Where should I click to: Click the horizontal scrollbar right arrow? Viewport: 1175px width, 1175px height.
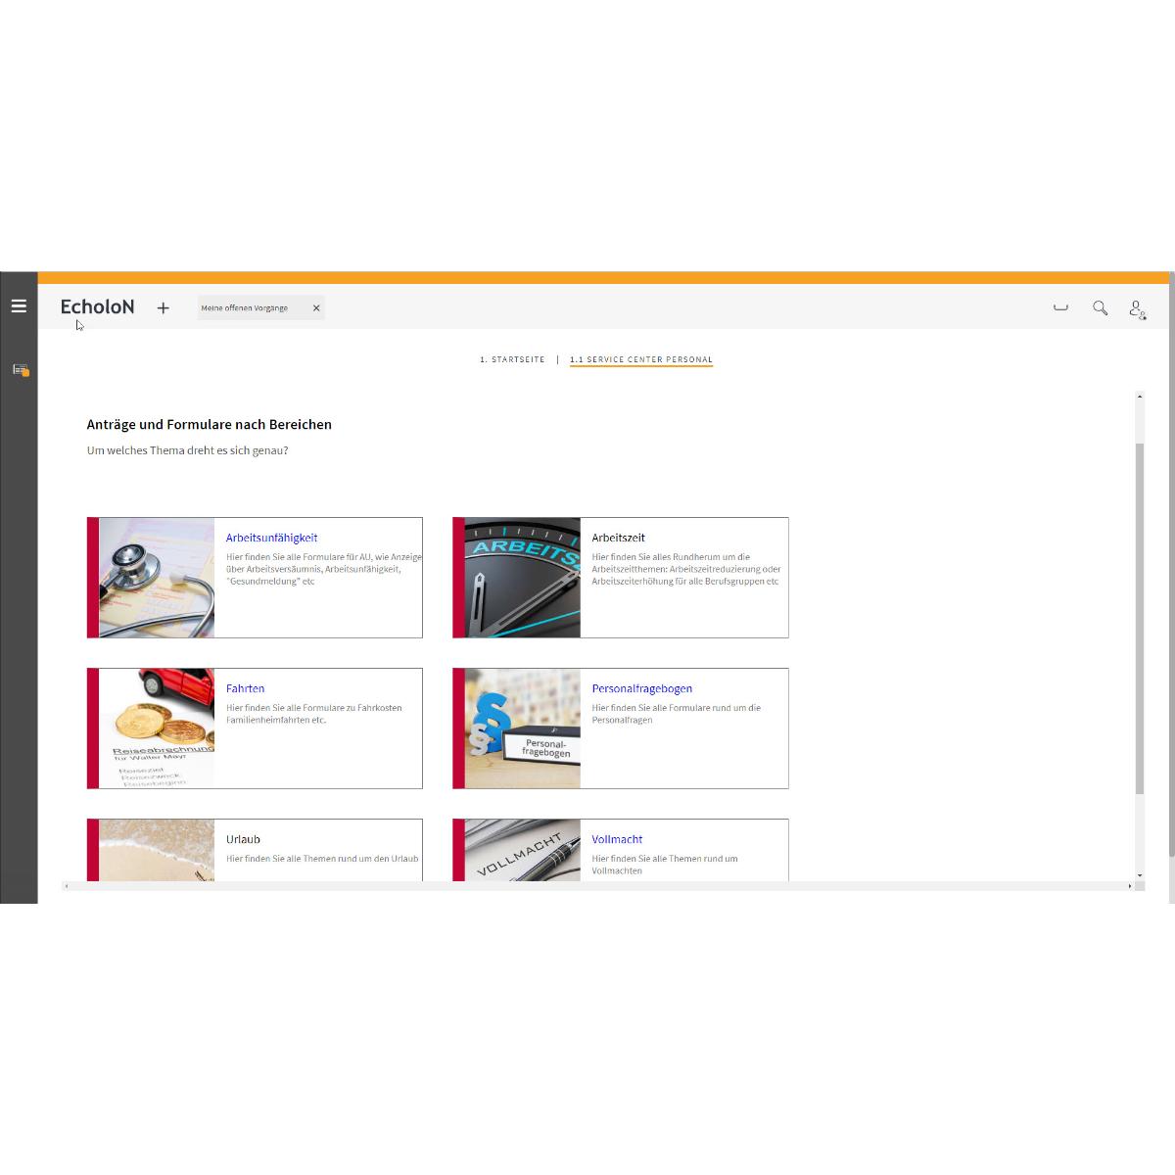1130,886
